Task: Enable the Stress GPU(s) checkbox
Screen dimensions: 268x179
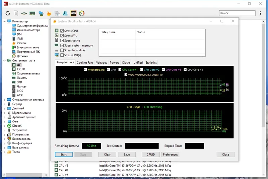Action: tap(62, 55)
